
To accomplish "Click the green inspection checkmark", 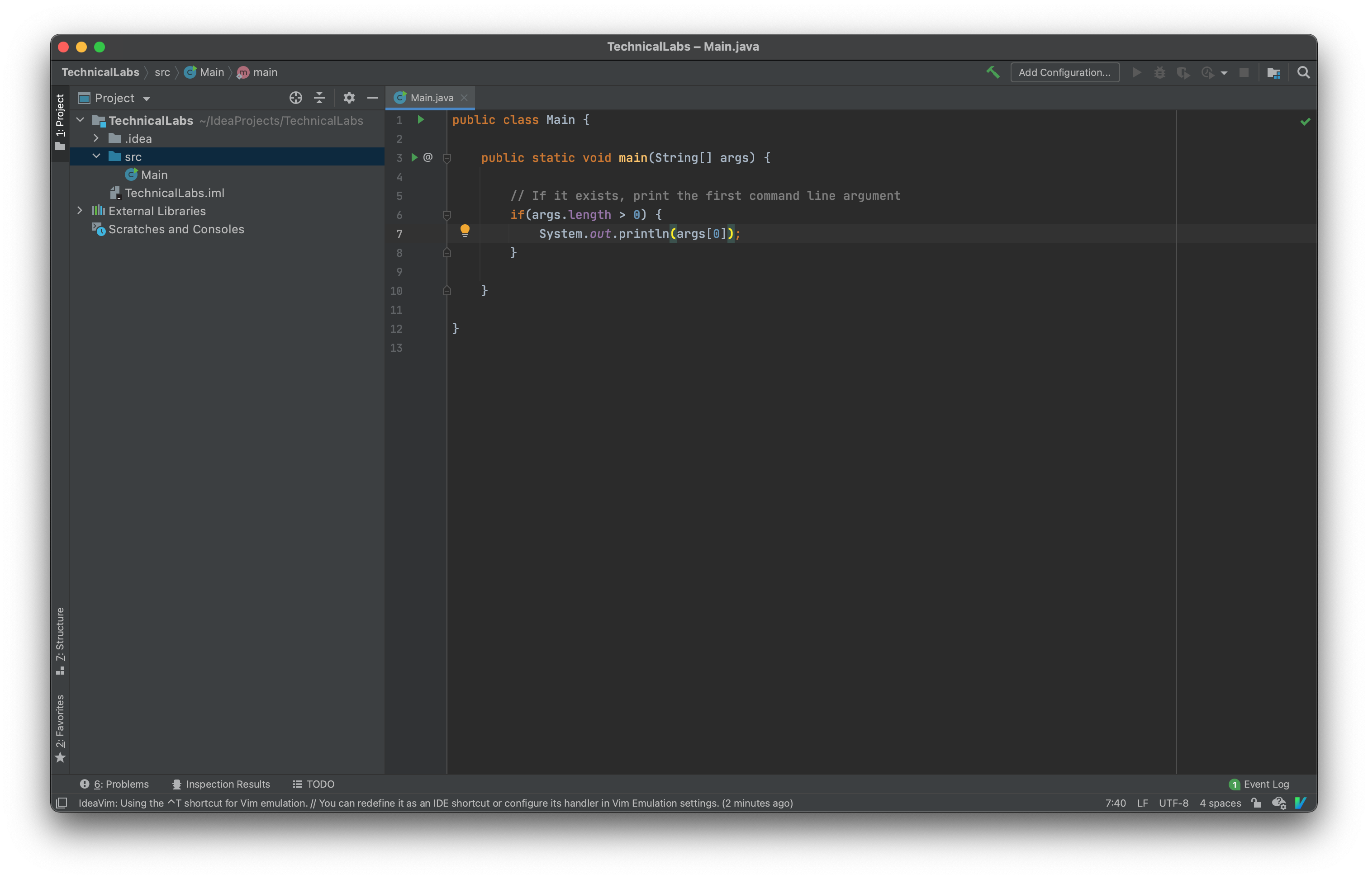I will coord(1305,122).
